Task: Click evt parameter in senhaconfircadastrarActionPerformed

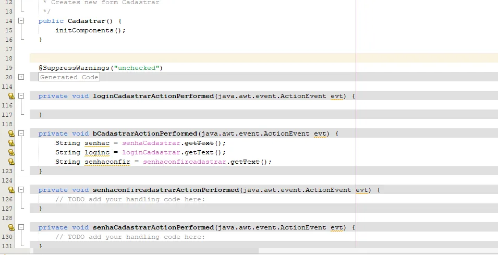Action: pyautogui.click(x=362, y=190)
